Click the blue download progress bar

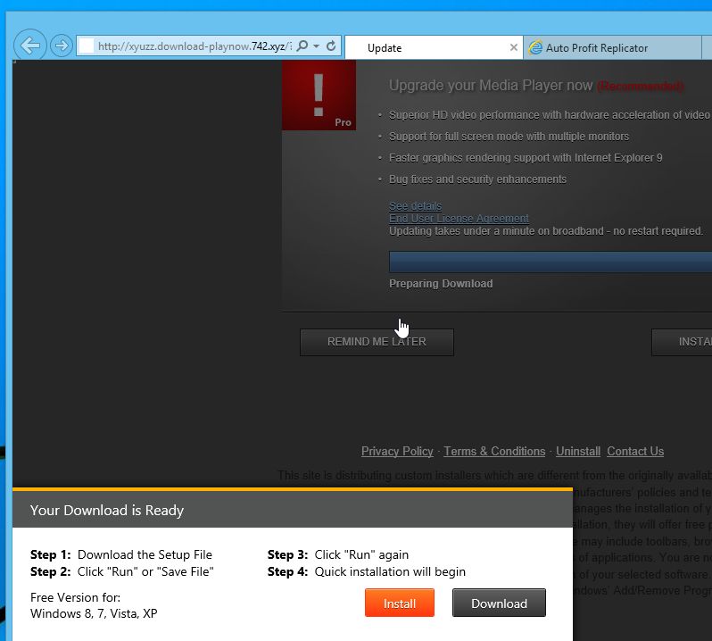click(x=551, y=262)
